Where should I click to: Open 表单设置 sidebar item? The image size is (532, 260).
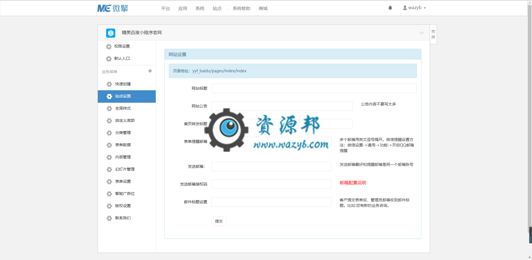[x=127, y=181]
